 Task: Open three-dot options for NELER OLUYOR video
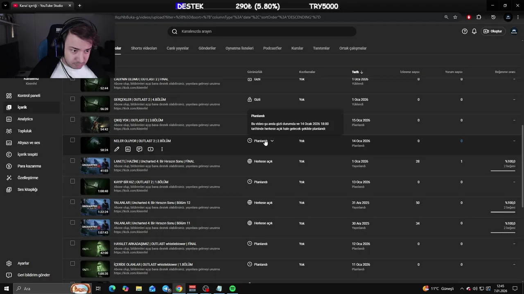[162, 149]
